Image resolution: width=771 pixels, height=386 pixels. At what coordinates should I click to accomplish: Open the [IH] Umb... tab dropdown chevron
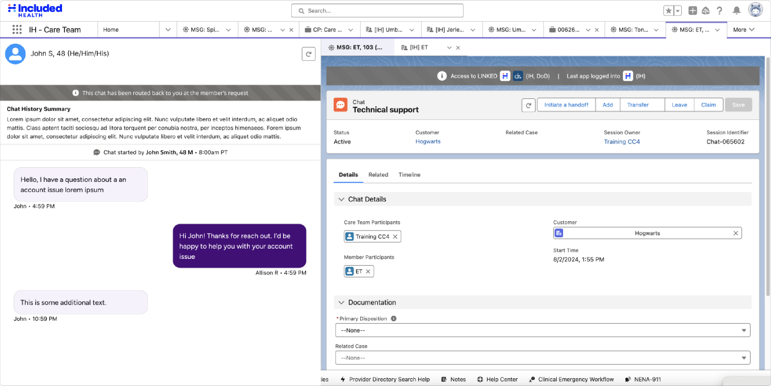tap(412, 30)
